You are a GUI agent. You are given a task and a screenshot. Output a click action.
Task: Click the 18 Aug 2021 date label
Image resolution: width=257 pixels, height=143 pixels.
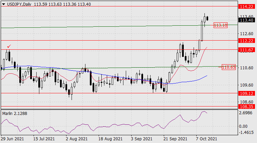click(110, 139)
